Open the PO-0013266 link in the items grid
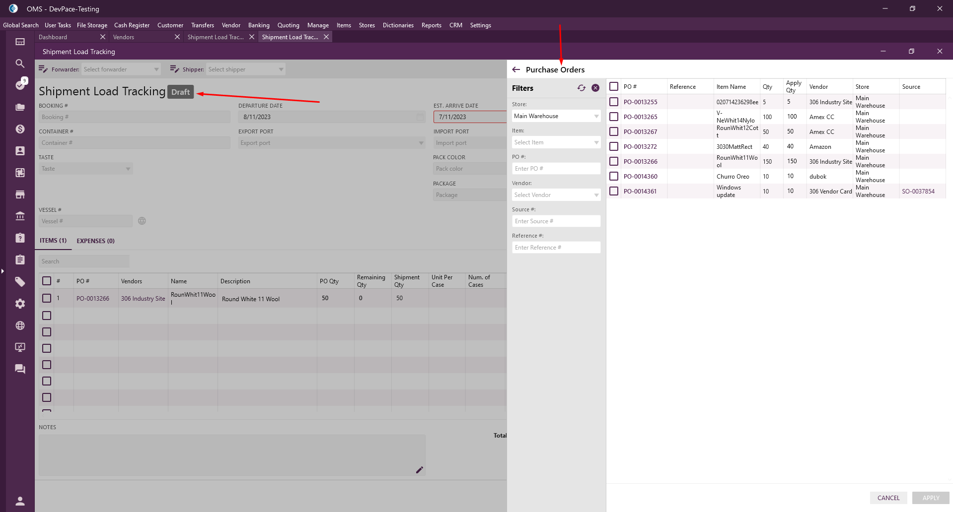Screen dimensions: 953x512 point(93,299)
